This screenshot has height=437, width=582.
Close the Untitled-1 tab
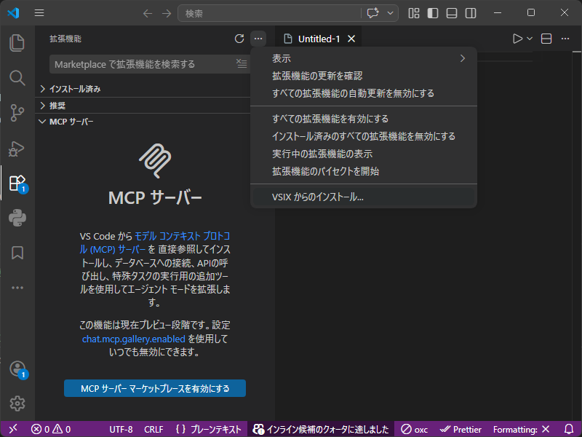[351, 39]
